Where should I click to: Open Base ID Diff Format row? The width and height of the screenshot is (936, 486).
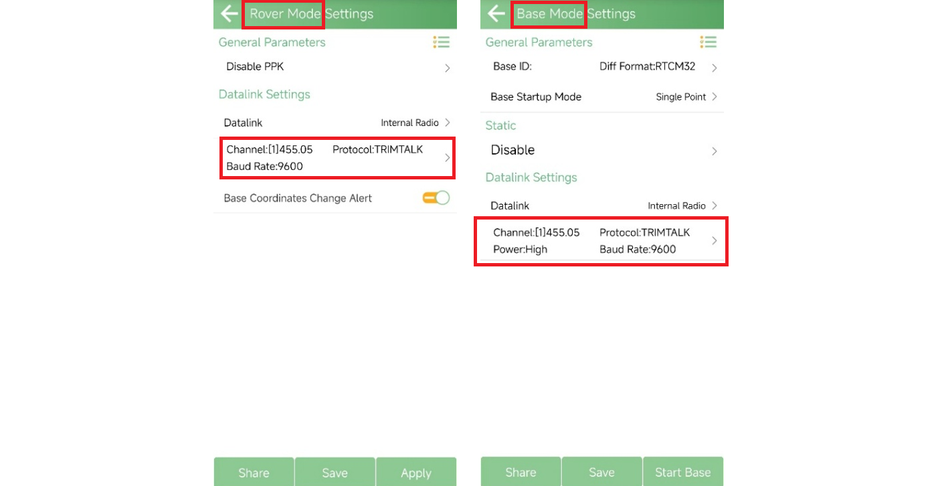point(602,67)
